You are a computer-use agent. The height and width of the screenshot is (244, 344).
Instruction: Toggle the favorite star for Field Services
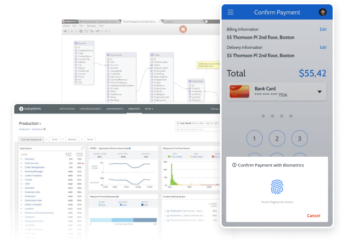click(x=21, y=163)
